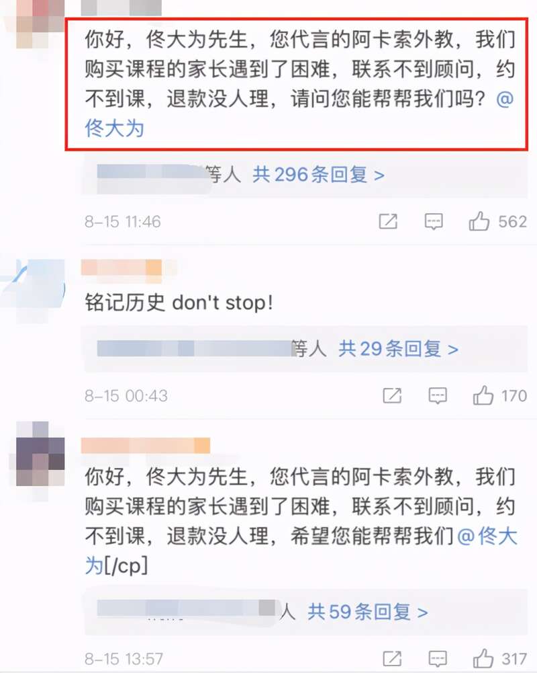
Task: Expand the 共296条回复 replies
Action: coord(318,175)
